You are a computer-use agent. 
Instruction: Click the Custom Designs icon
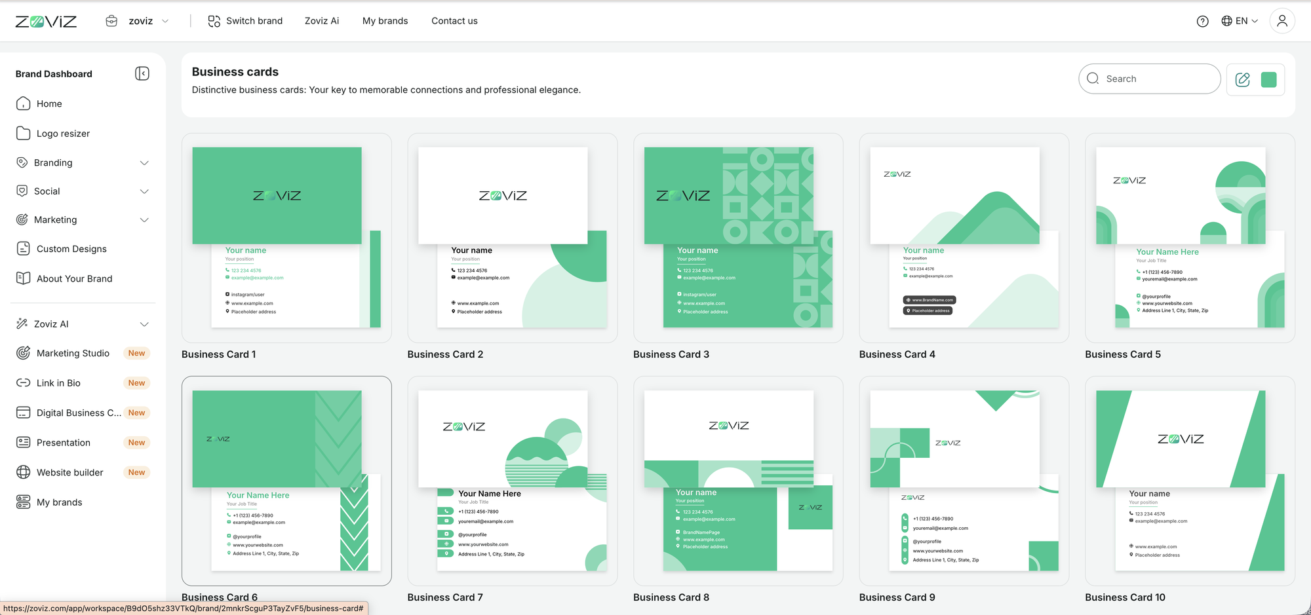[x=23, y=248]
